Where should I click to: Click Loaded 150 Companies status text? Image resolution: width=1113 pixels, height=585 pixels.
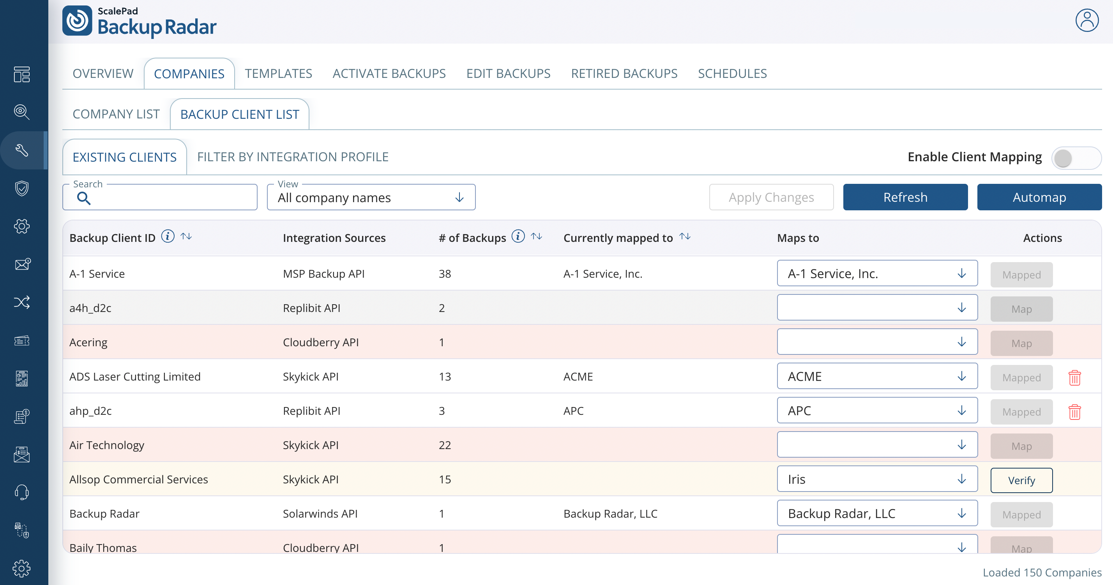(1042, 573)
